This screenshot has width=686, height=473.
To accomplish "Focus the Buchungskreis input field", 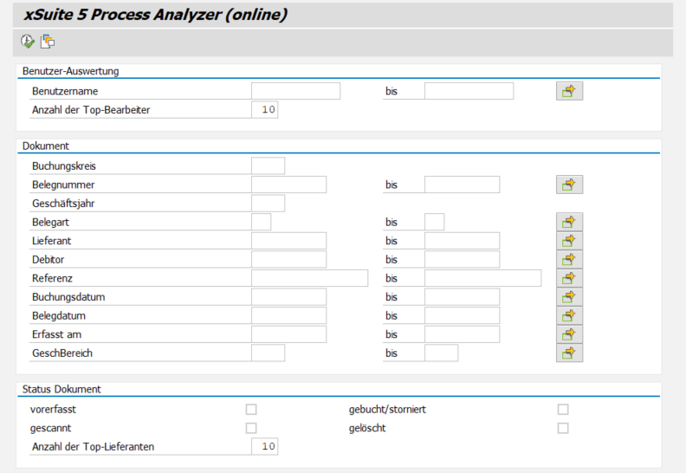I will tap(269, 165).
